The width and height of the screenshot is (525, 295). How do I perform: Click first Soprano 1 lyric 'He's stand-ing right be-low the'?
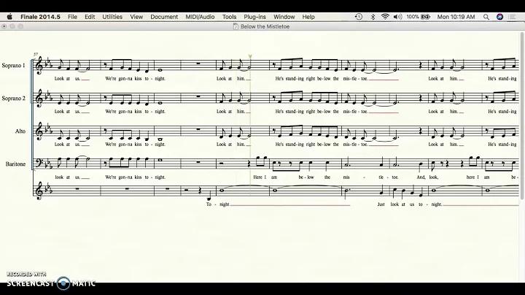[x=307, y=78]
